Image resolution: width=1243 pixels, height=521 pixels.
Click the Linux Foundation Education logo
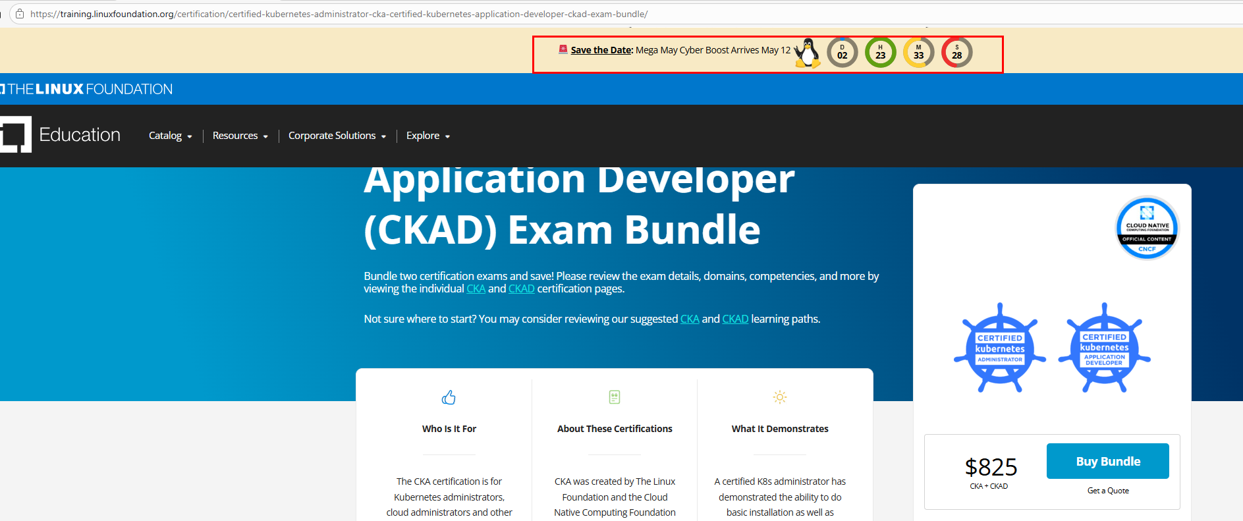coord(61,134)
